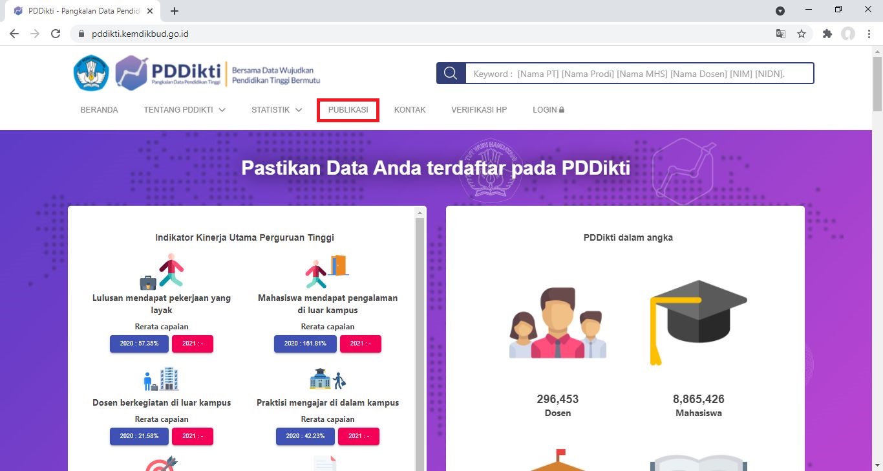Go to the KONTAK page
Image resolution: width=883 pixels, height=471 pixels.
pos(410,110)
